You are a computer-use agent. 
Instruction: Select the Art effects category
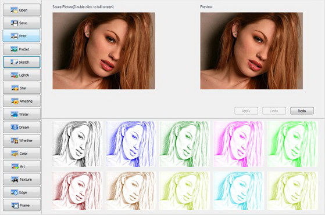pyautogui.click(x=22, y=166)
